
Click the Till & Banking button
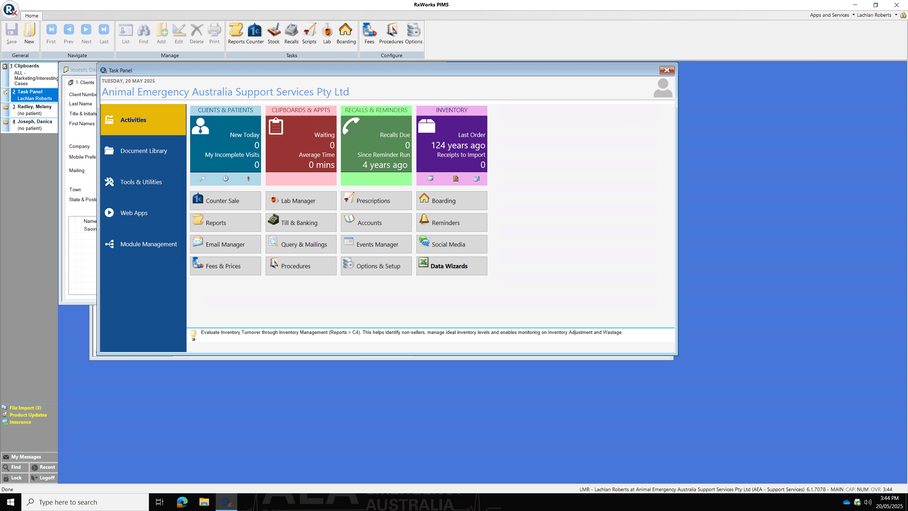[x=301, y=222]
